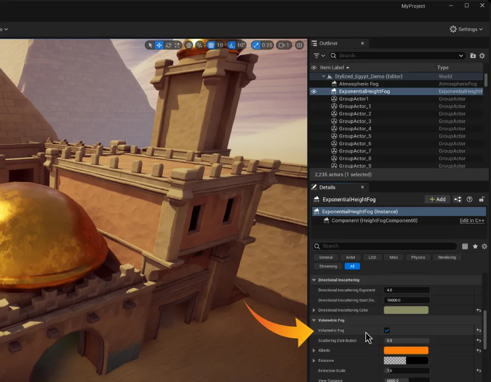The width and height of the screenshot is (491, 382).
Task: Switch world/local coordinate space globe icon
Action: pyautogui.click(x=189, y=45)
